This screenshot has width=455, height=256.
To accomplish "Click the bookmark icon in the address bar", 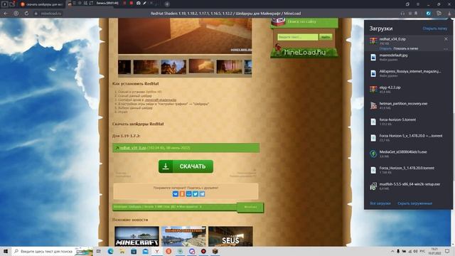I will 416,14.
